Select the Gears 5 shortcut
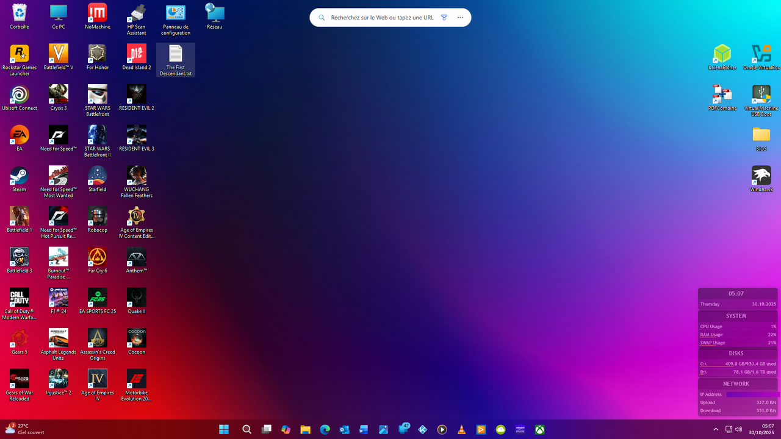Image resolution: width=781 pixels, height=439 pixels. coord(20,342)
